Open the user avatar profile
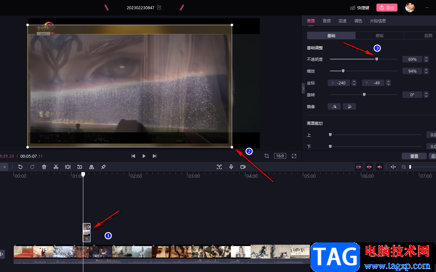The image size is (436, 272). [x=410, y=8]
